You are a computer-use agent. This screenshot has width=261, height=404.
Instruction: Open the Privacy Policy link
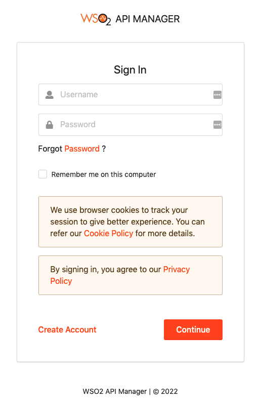pos(120,275)
